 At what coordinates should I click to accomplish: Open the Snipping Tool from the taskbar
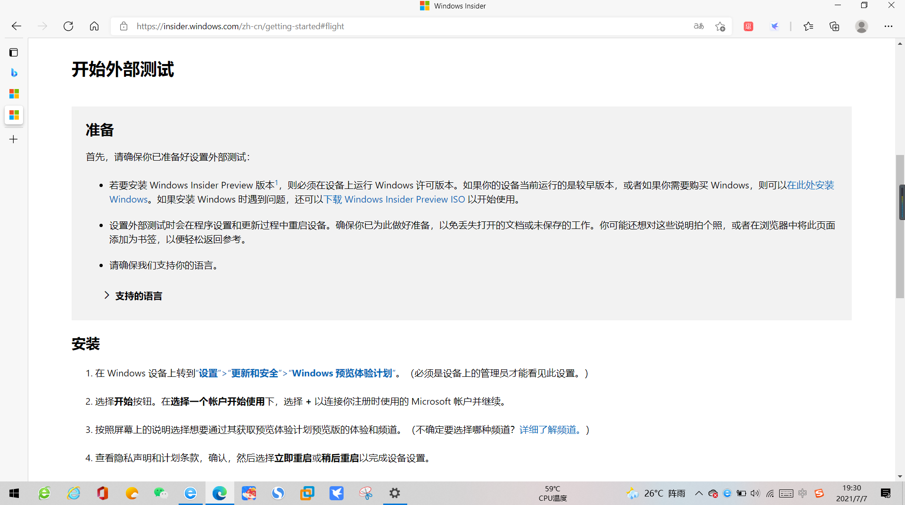click(366, 493)
